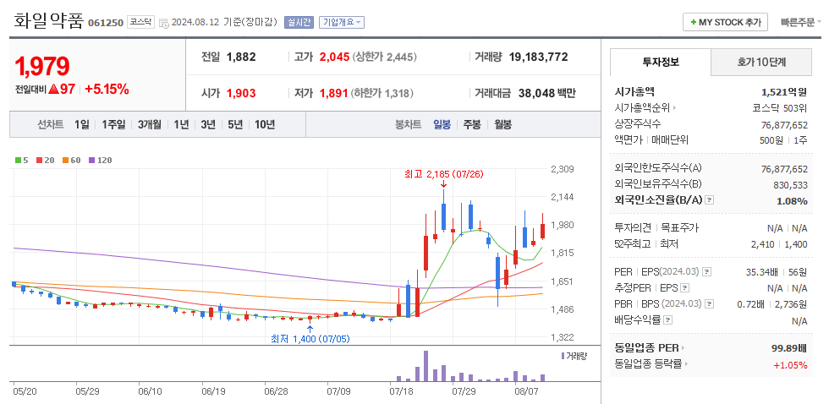Click the 목표주가 label link
Viewport: 829px width, 404px height.
679,227
